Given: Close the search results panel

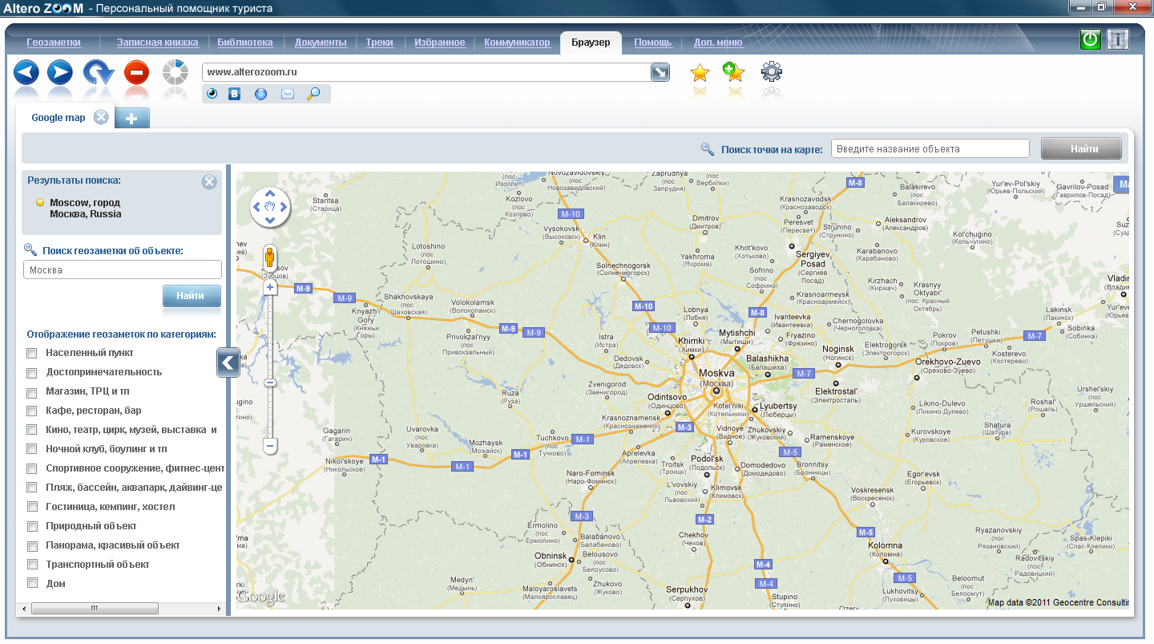Looking at the screenshot, I should pos(209,182).
